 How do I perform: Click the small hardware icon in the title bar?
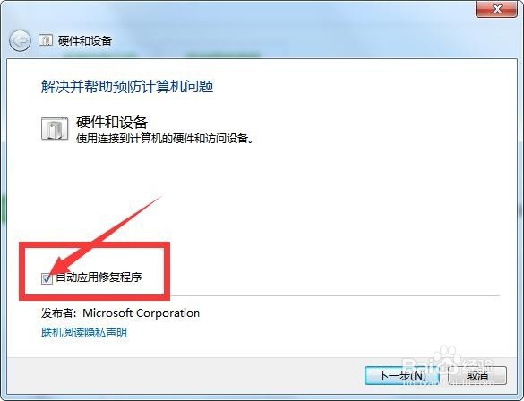tap(46, 40)
